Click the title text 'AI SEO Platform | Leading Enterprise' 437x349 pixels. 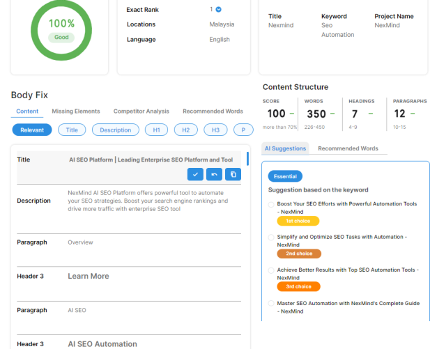click(151, 160)
